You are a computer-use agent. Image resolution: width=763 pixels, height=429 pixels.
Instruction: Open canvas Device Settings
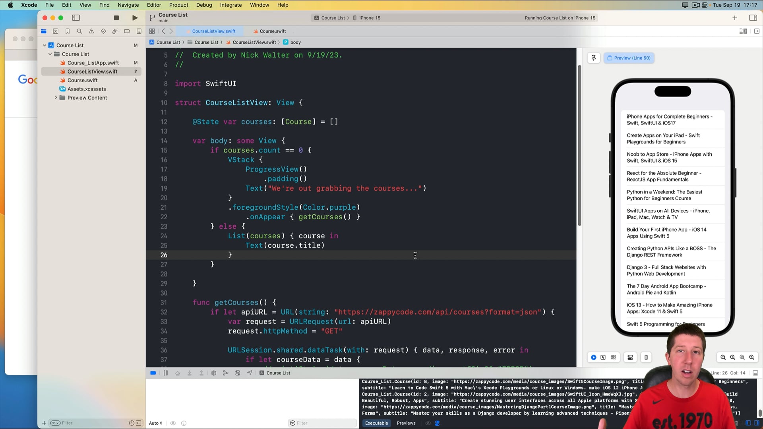pos(630,357)
